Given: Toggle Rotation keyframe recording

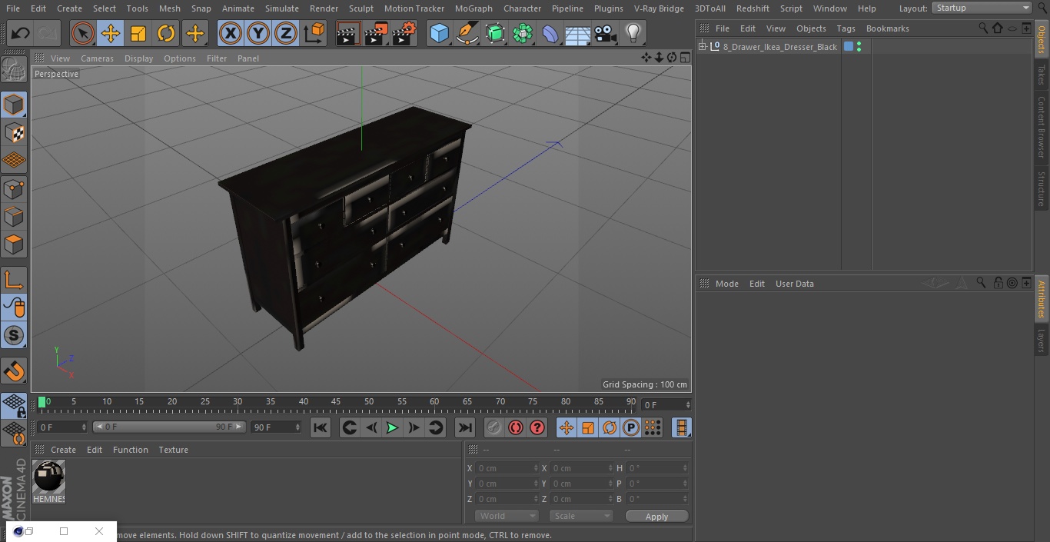Looking at the screenshot, I should (610, 427).
